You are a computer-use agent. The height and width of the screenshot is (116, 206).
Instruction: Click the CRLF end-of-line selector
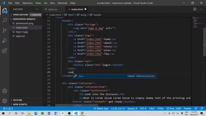pos(152,109)
